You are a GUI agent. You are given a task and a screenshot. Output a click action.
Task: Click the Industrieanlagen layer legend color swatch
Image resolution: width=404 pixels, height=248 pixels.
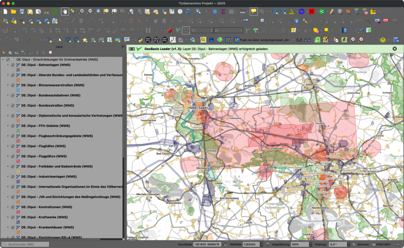click(18, 181)
